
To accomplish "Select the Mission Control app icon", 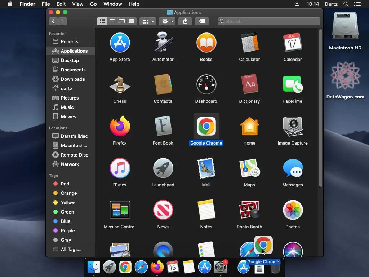I will pos(120,210).
